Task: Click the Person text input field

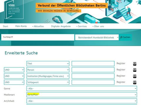Action: (x=93, y=70)
